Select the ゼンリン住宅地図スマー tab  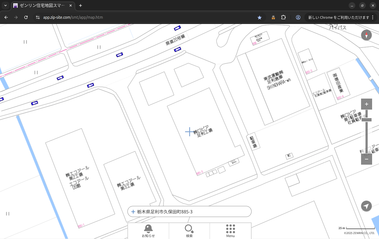pos(43,6)
